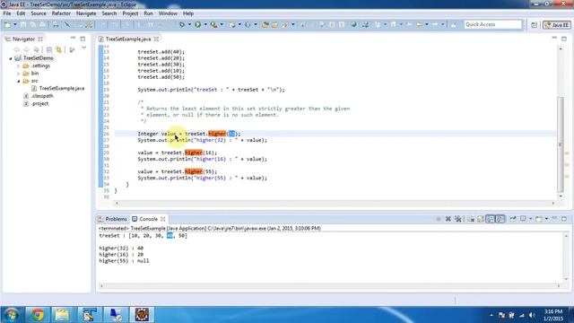The width and height of the screenshot is (574, 323).
Task: Open File Explorer from the taskbar
Action: click(x=62, y=315)
